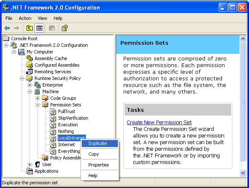Screen dimensions: 249x188
Task: Select the Remoting Services node icon
Action: [x=30, y=72]
